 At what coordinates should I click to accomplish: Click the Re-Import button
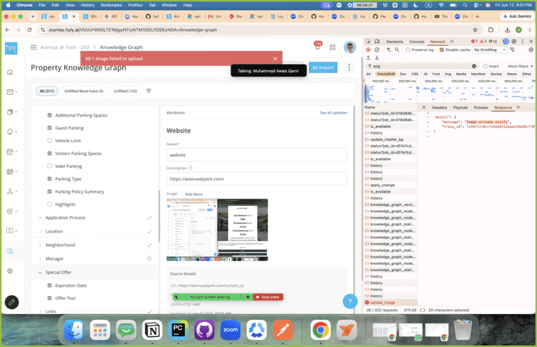click(323, 68)
